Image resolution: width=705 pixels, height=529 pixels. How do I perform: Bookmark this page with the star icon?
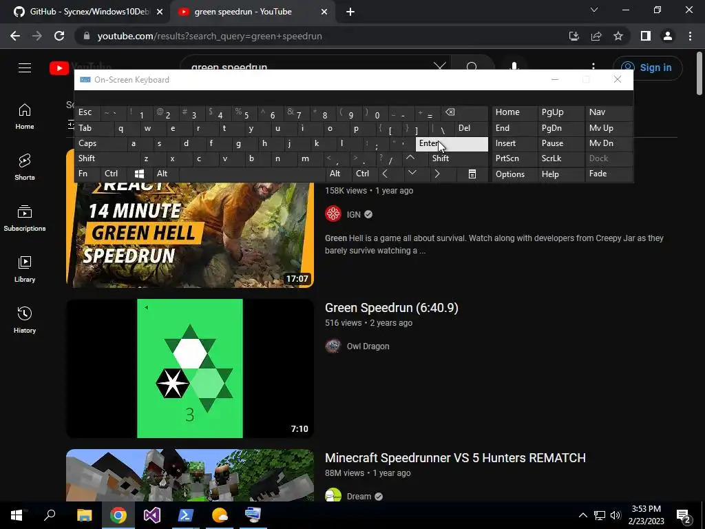618,36
